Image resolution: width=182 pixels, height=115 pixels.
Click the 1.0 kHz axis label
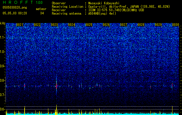pos(3,52)
